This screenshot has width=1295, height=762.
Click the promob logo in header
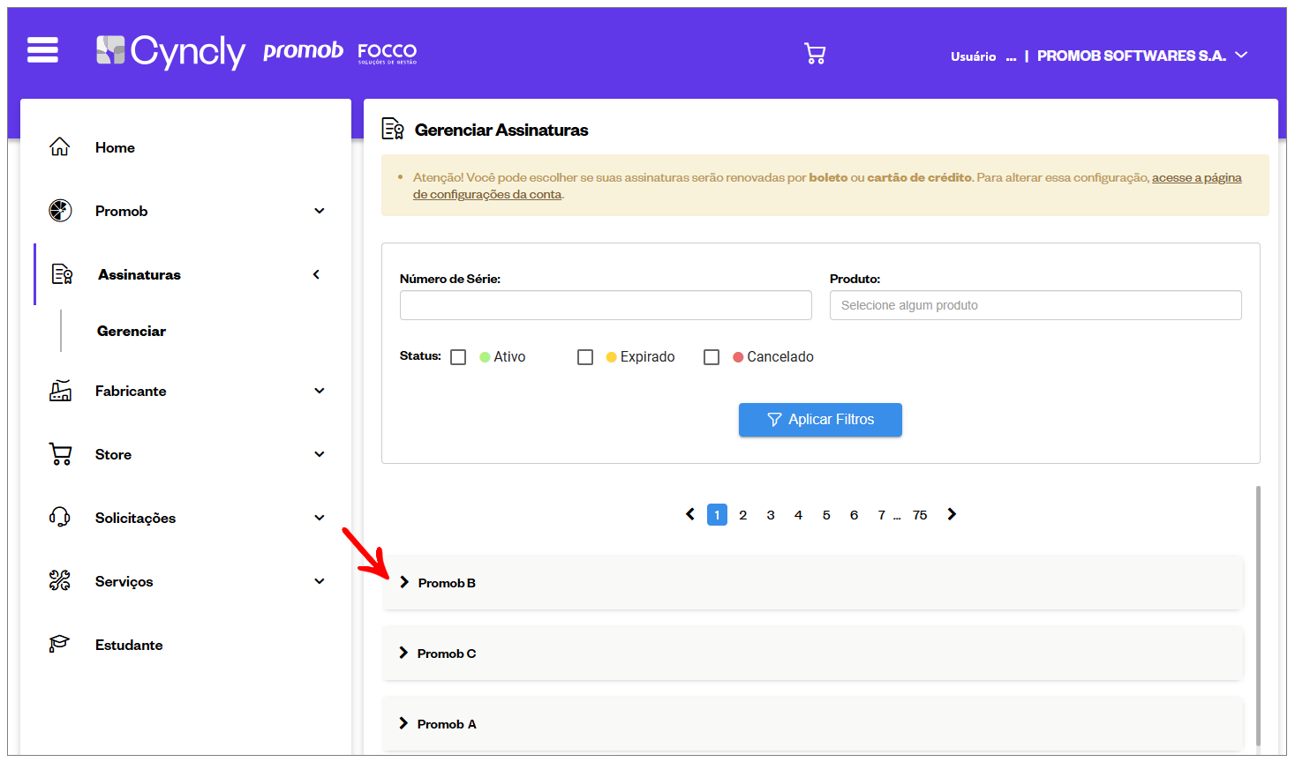(303, 51)
